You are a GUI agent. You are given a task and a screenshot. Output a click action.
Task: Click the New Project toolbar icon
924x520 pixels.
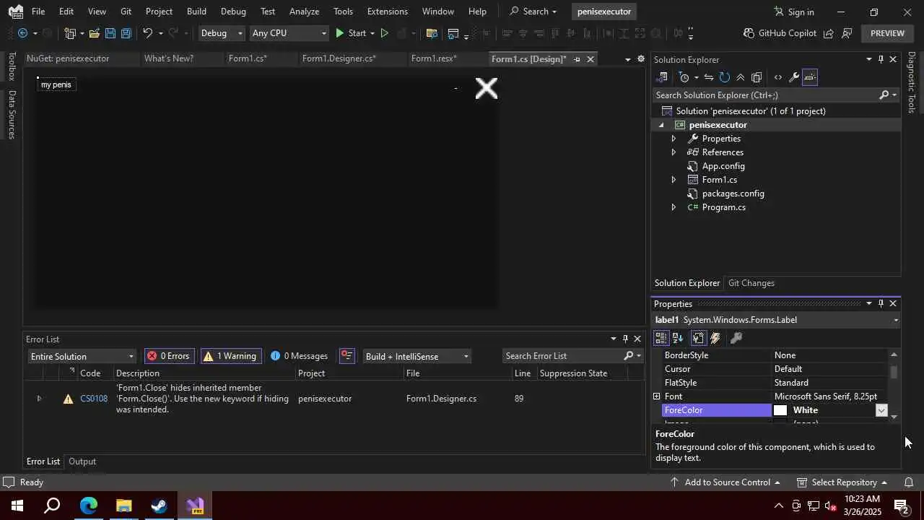tap(69, 33)
